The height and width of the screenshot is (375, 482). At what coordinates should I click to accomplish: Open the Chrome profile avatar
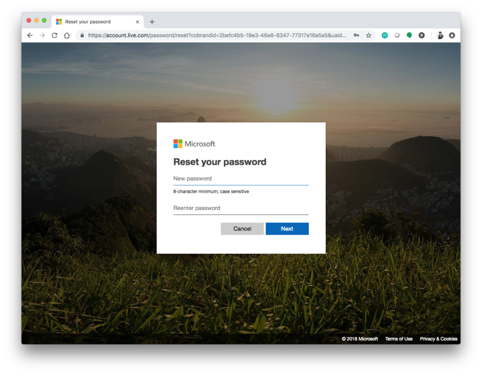point(440,35)
